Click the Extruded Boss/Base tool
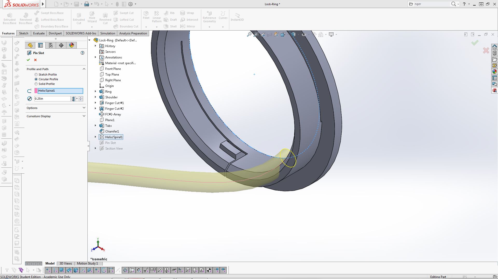This screenshot has height=279, width=498. coord(10,19)
